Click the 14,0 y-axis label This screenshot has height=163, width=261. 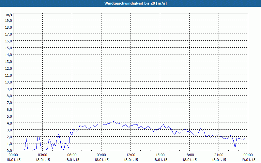pyautogui.click(x=8, y=54)
